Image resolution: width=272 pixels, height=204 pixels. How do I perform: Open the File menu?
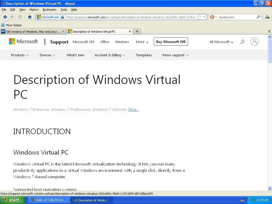pos(4,10)
